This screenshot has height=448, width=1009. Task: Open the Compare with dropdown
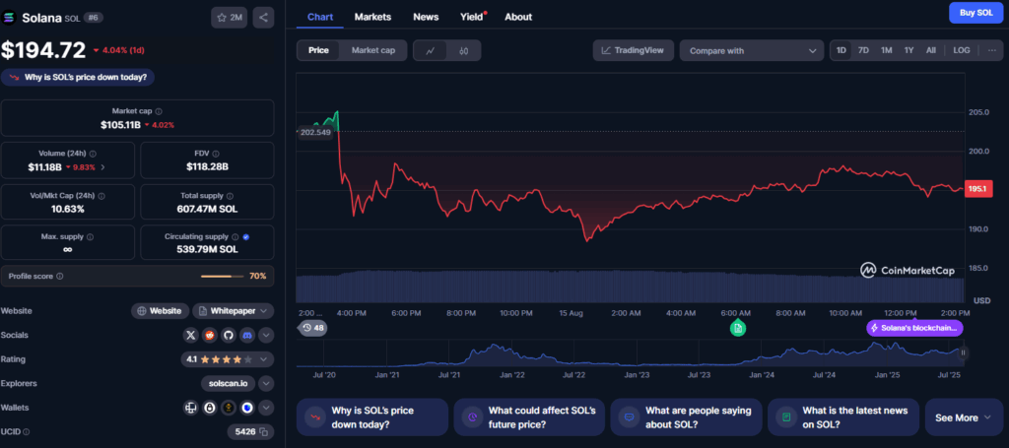(752, 51)
